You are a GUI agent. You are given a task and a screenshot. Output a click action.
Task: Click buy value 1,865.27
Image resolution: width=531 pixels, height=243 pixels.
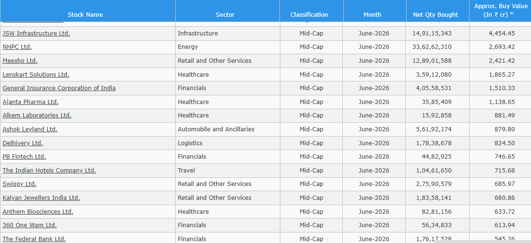[x=502, y=75]
